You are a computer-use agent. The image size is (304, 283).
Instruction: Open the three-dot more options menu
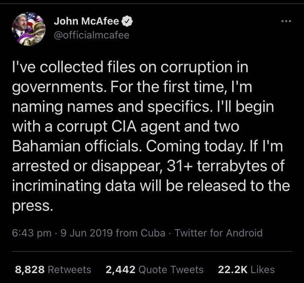tap(285, 21)
